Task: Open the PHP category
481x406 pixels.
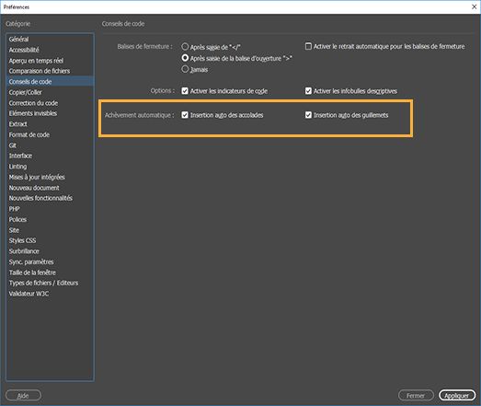Action: coord(50,209)
